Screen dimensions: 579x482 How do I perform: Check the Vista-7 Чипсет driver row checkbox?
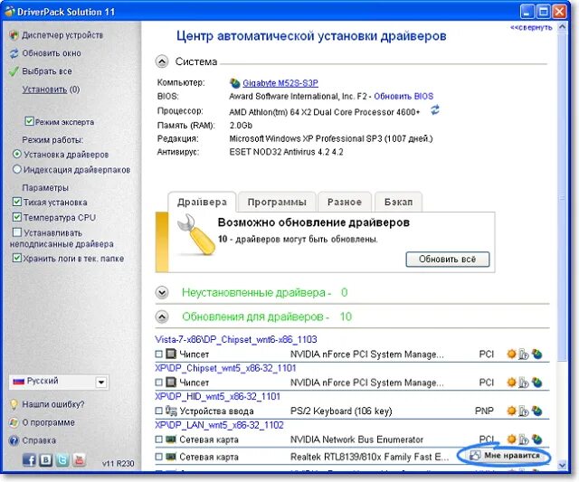coord(159,354)
